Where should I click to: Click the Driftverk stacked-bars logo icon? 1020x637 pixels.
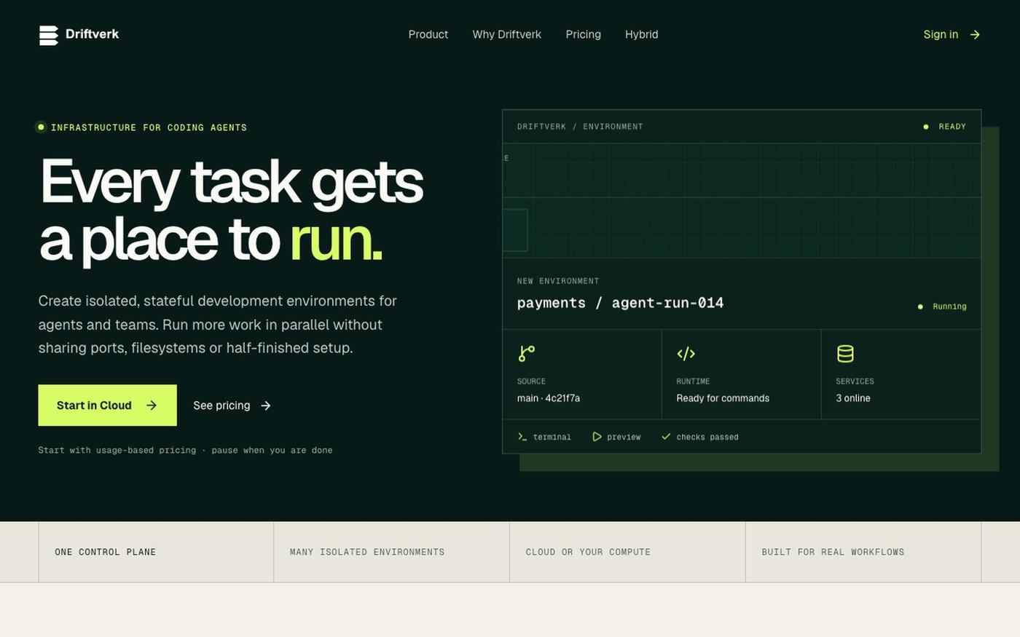[48, 35]
